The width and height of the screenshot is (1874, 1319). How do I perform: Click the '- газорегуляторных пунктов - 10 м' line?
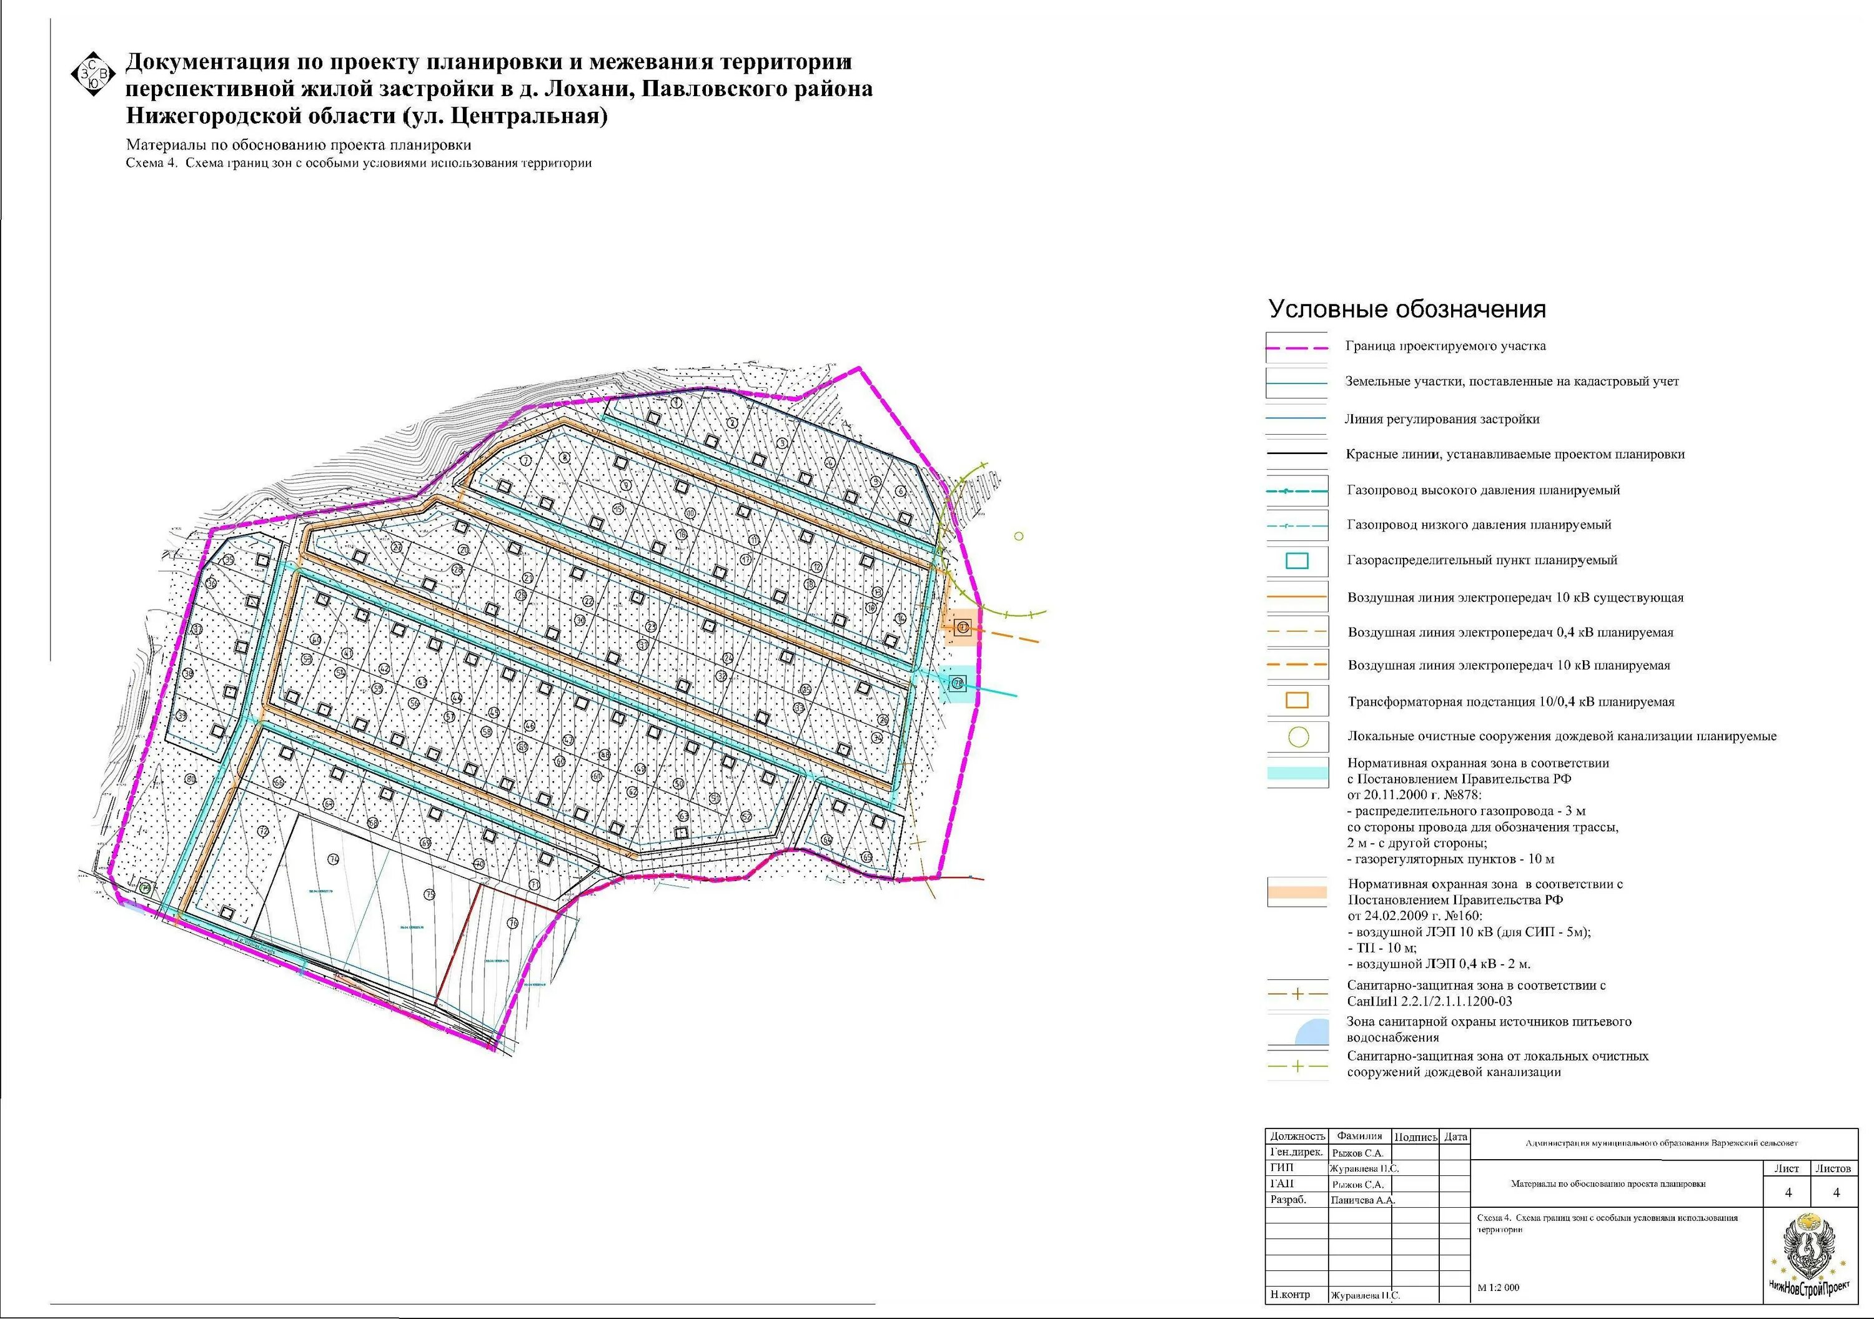pos(1450,859)
